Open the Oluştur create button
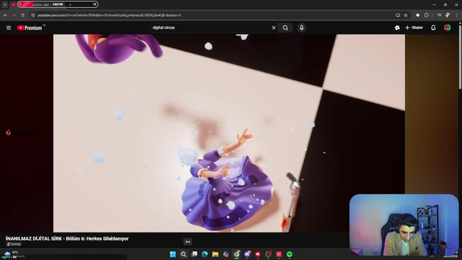 pyautogui.click(x=414, y=28)
